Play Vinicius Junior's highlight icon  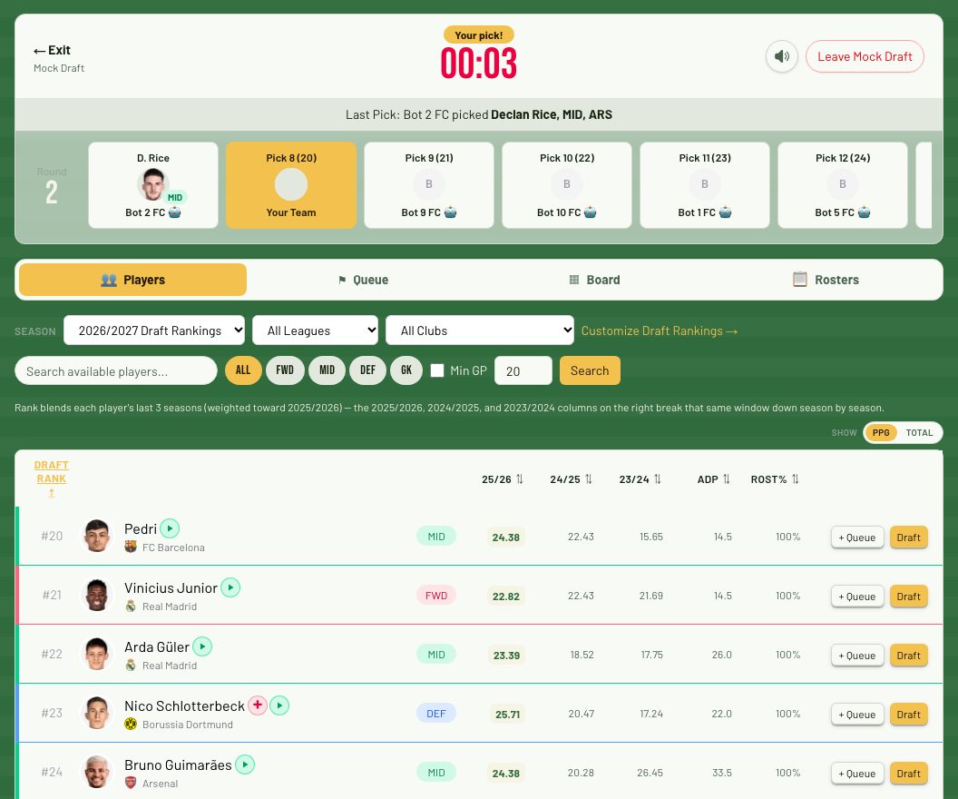230,587
